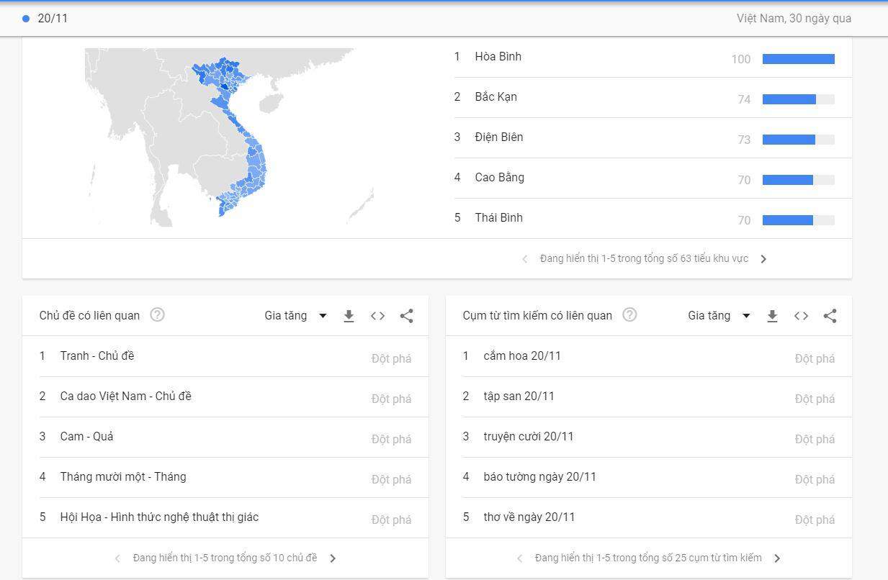Expand 'Gia tăng' dropdown in related queries
Screen dimensions: 888x580
(x=719, y=316)
